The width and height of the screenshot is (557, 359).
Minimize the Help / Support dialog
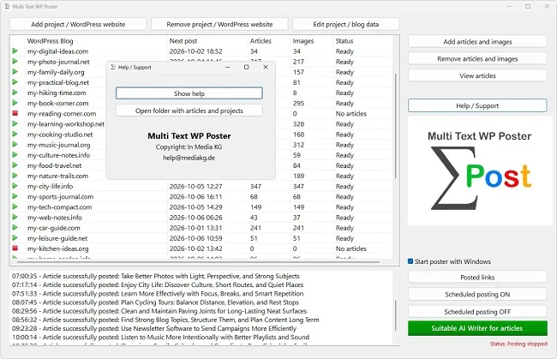227,67
